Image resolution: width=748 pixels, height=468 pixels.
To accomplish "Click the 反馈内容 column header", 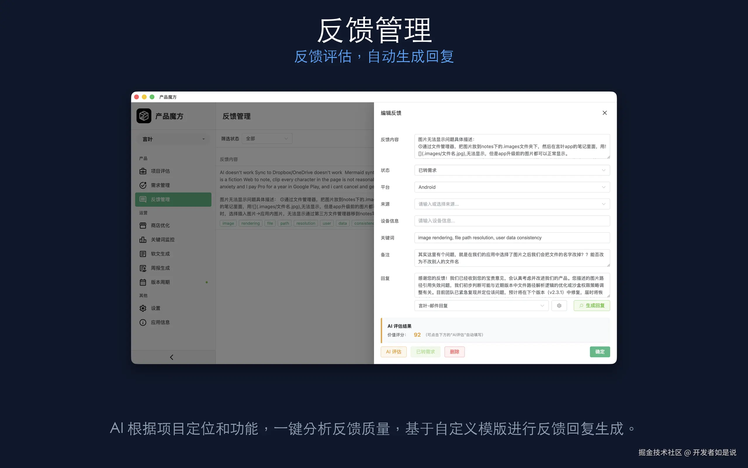I will tap(229, 159).
